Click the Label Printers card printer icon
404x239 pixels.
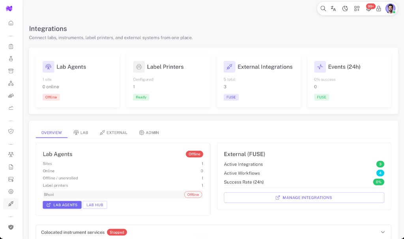tap(139, 67)
